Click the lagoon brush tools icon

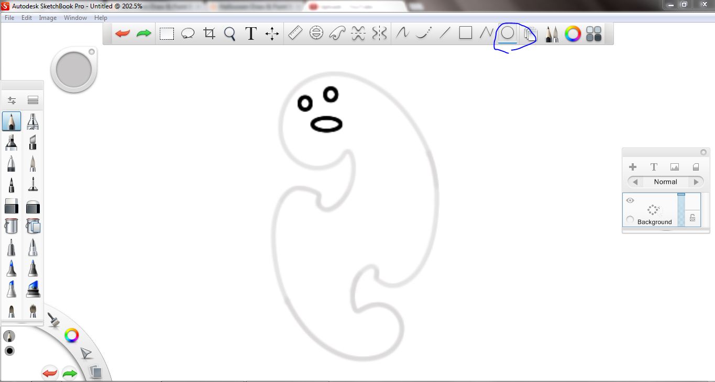coord(53,319)
